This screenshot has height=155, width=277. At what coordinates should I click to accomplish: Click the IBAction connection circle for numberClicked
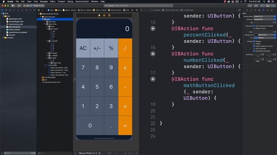(x=153, y=54)
